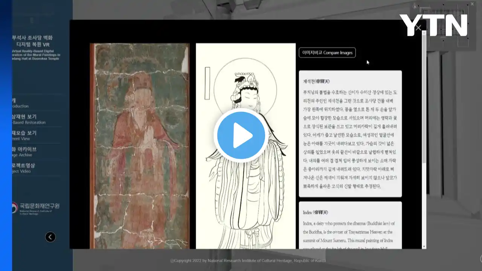Viewport: 482px width, 271px height.
Task: Collapse the sidebar with the back arrow circle
Action: tap(50, 237)
